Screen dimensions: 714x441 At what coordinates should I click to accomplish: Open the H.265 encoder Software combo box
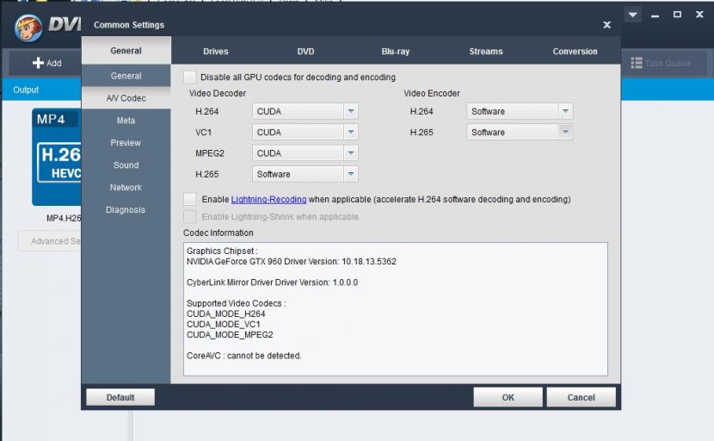pos(520,133)
